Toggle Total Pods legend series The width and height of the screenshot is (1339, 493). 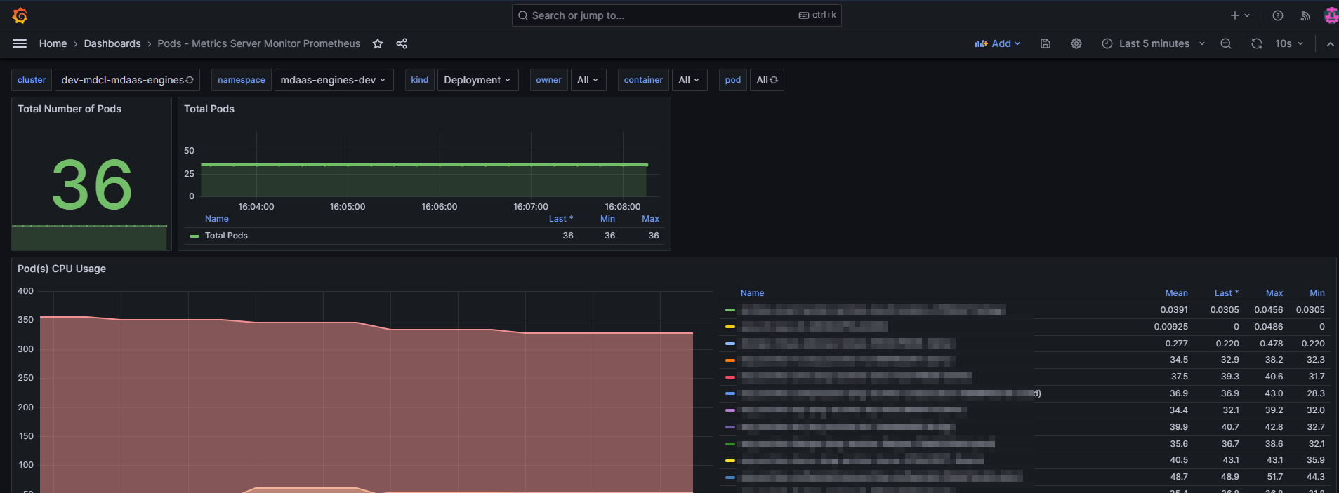(226, 236)
